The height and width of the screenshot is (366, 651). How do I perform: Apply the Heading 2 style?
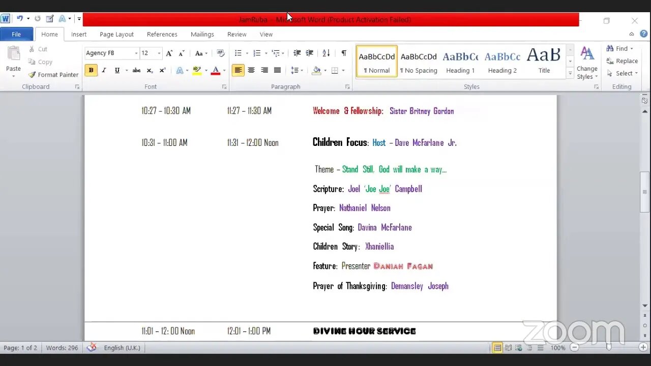(x=502, y=61)
